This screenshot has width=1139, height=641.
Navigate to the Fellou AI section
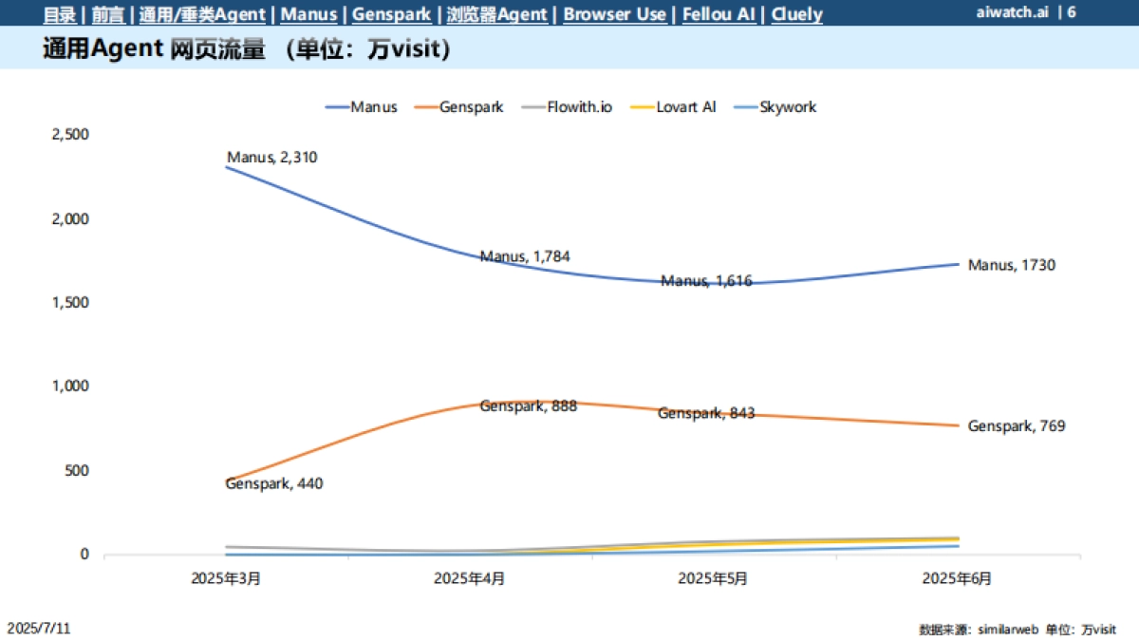pyautogui.click(x=719, y=14)
